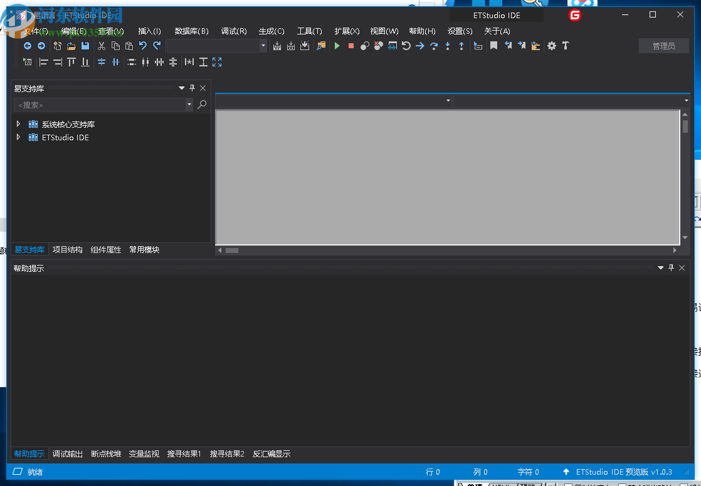Open the 调试(R) menu

point(233,31)
